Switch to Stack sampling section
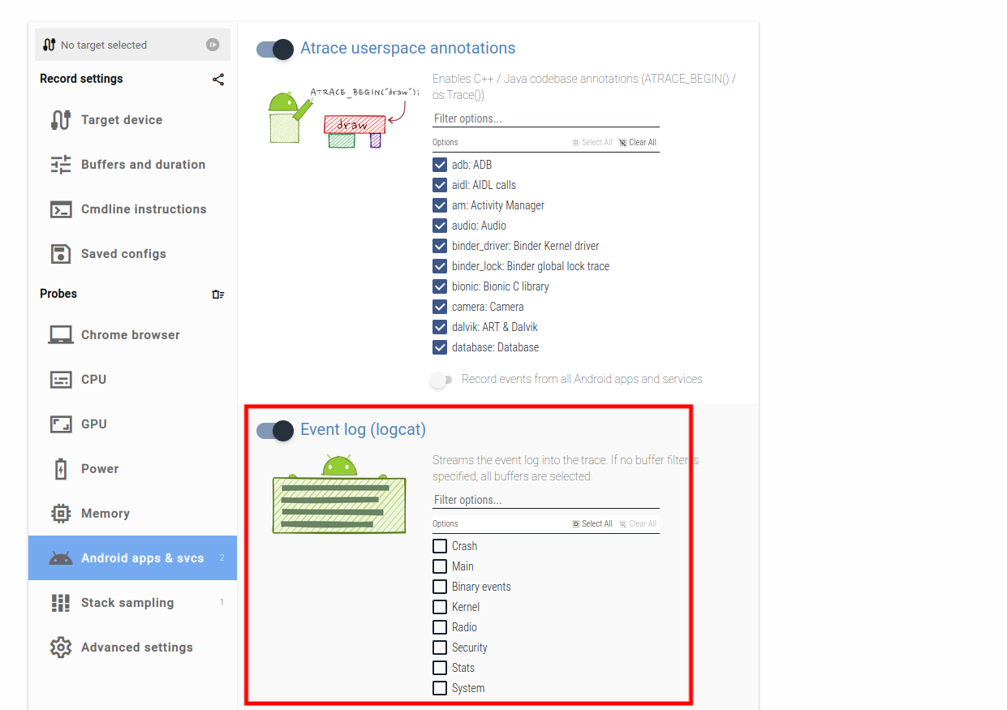Image resolution: width=1007 pixels, height=710 pixels. pos(132,603)
